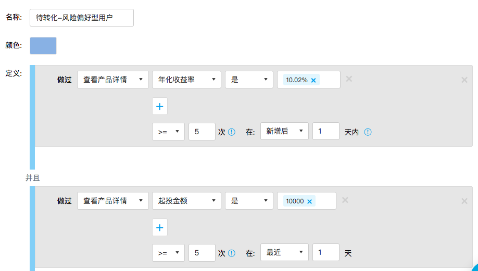Open the first >= comparison dropdown

pyautogui.click(x=168, y=132)
